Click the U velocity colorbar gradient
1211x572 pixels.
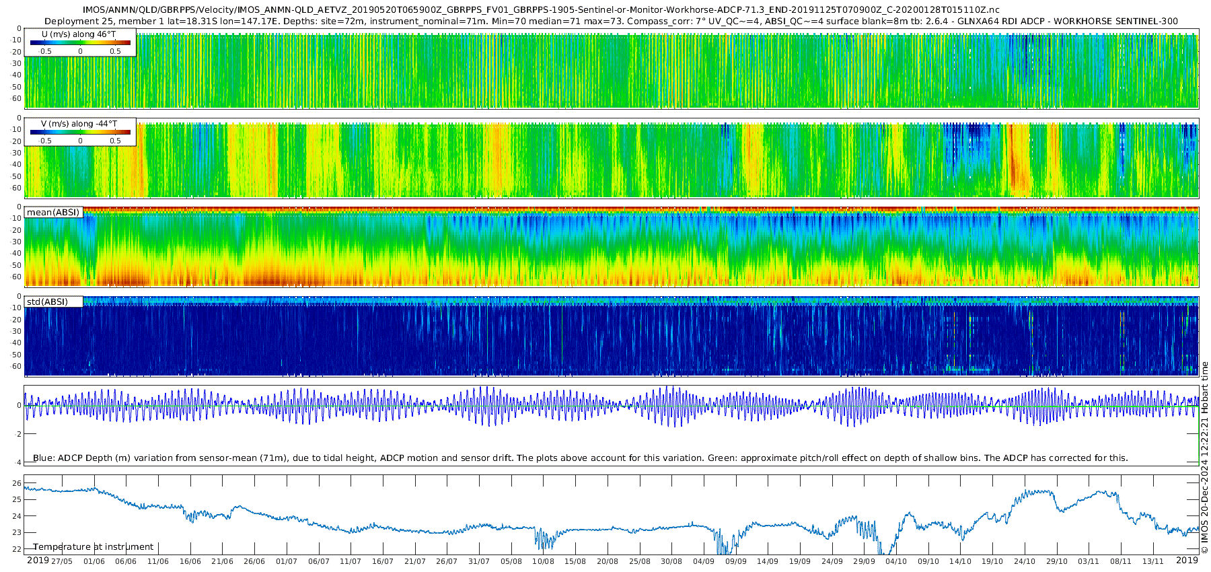pos(80,43)
